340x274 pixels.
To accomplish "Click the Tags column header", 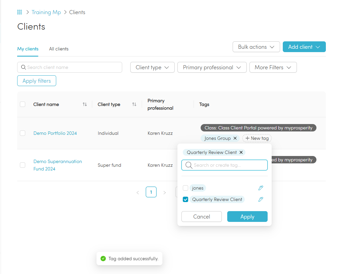I will click(x=204, y=105).
